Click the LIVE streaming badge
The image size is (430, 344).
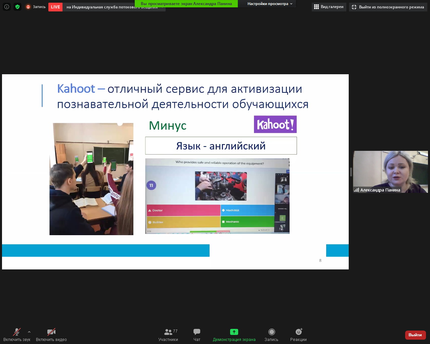pos(55,7)
